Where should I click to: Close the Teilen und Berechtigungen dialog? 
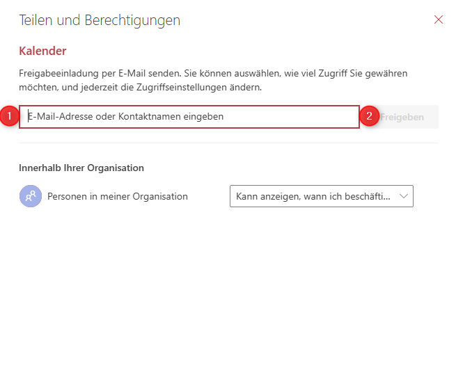point(439,19)
